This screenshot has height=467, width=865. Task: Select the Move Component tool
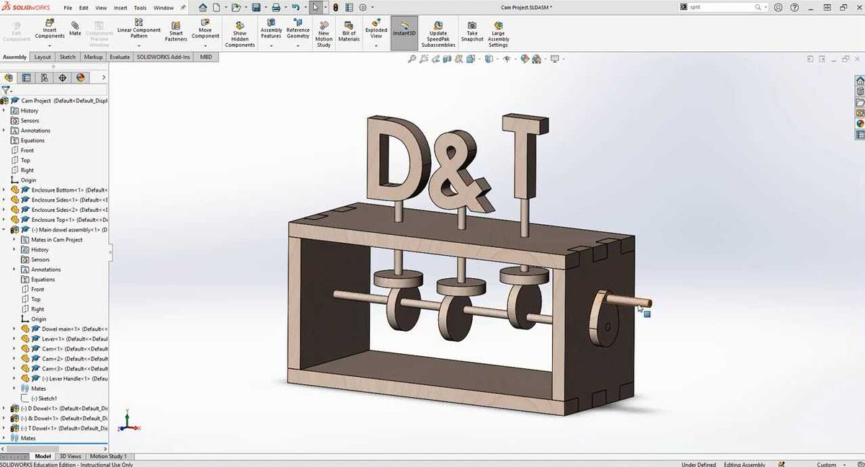coord(205,29)
